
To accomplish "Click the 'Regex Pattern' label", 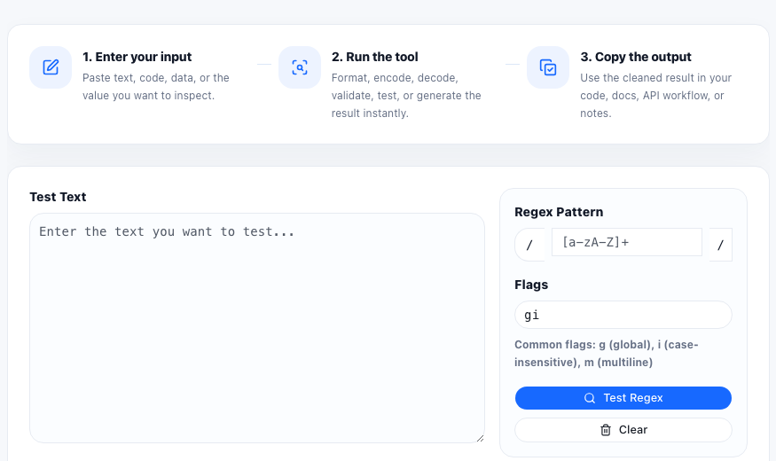I will point(559,212).
